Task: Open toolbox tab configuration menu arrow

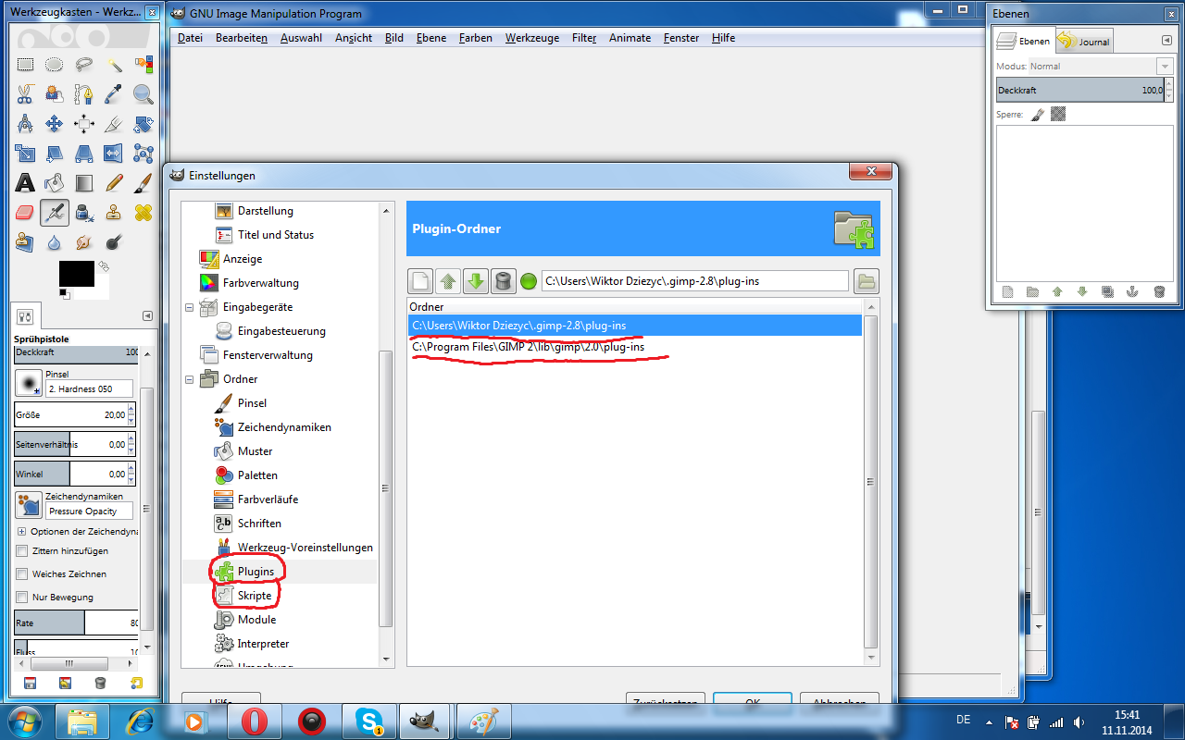Action: pyautogui.click(x=146, y=315)
